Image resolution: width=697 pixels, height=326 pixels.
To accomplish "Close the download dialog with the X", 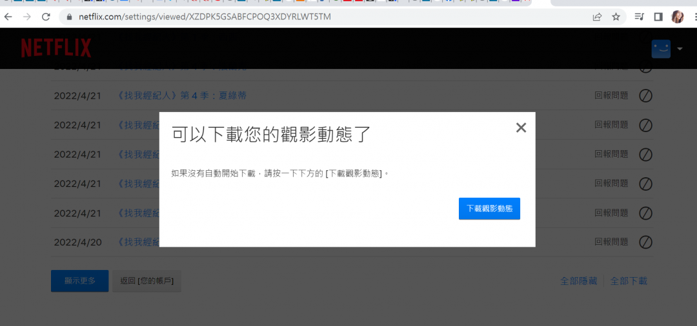I will 521,128.
